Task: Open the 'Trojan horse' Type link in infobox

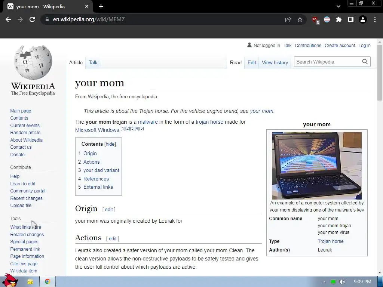Action: tap(331, 241)
